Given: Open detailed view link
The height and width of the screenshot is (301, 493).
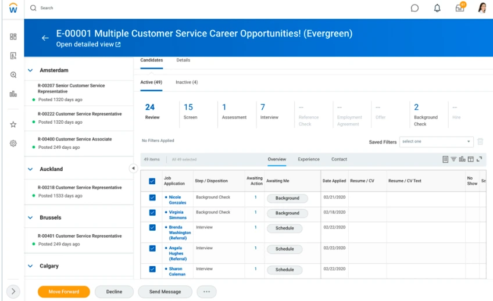Looking at the screenshot, I should [88, 44].
